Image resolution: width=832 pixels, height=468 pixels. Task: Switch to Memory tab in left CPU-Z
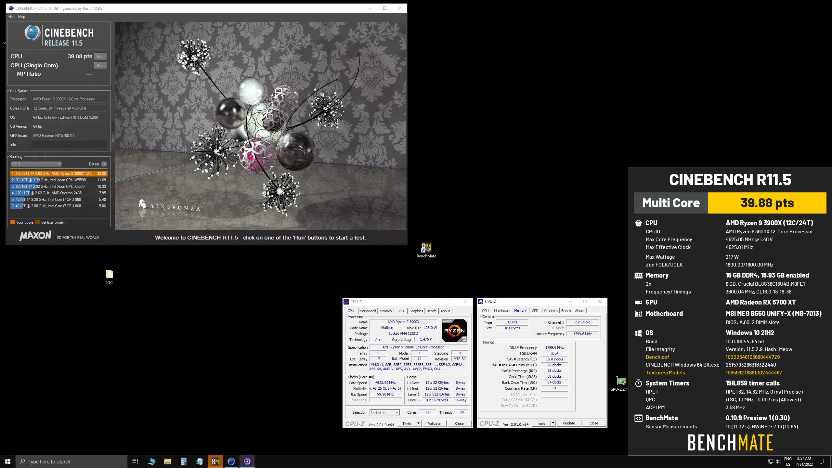[x=386, y=311]
